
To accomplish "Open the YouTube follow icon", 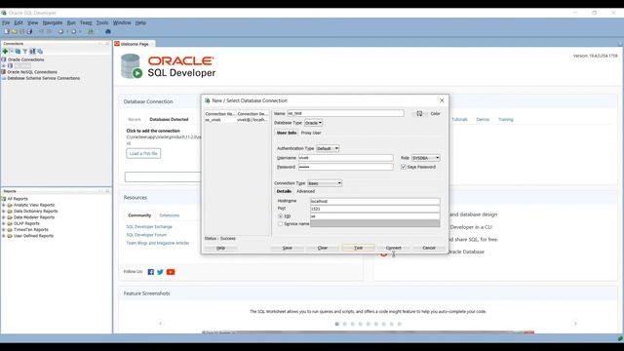I will [x=171, y=272].
